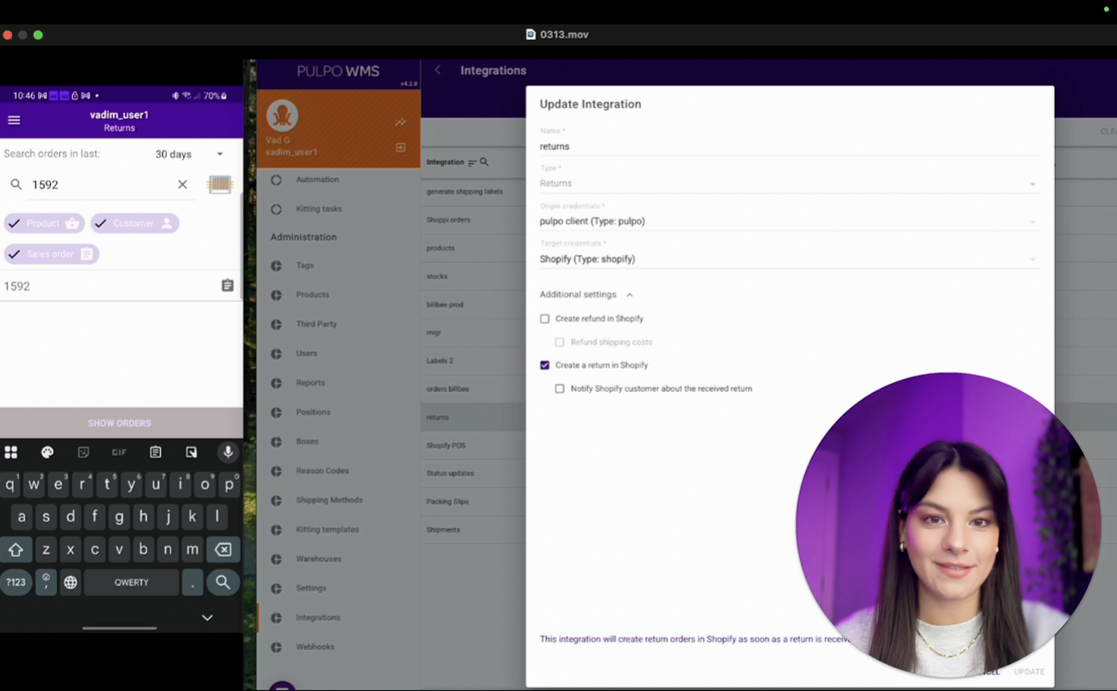Click the logout icon next to vadim_user1
Image resolution: width=1117 pixels, height=691 pixels.
coord(401,148)
